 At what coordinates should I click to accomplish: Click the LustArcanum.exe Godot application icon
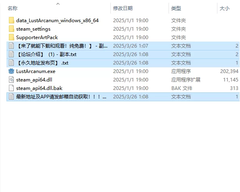tap(11, 71)
